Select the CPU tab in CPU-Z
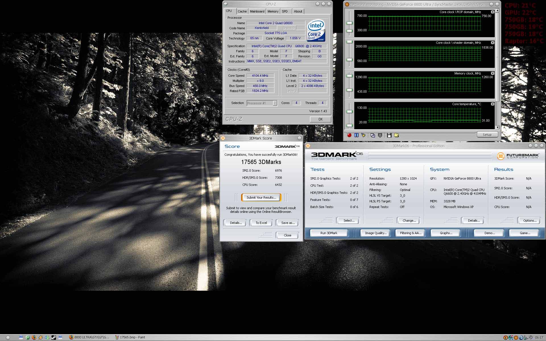546x341 pixels. coord(229,11)
